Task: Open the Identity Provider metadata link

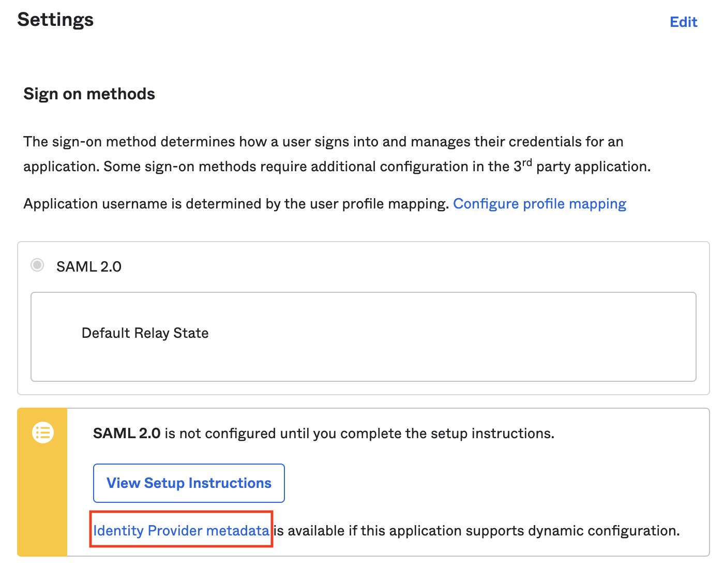Action: pos(181,531)
